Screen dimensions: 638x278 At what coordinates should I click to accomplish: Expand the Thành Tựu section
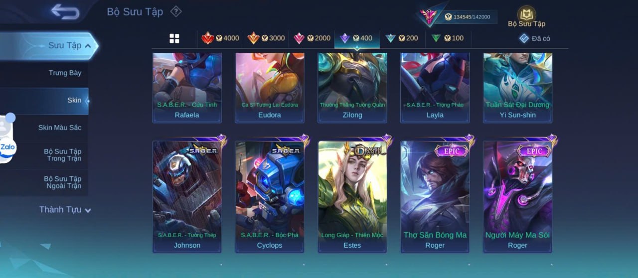pos(65,210)
